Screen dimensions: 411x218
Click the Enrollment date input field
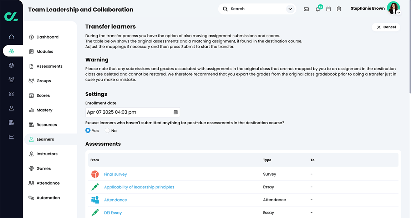[x=128, y=112]
